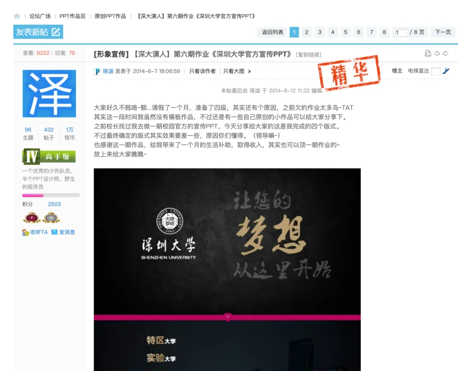Go to next page 下一页
This screenshot has height=371, width=466.
click(443, 32)
